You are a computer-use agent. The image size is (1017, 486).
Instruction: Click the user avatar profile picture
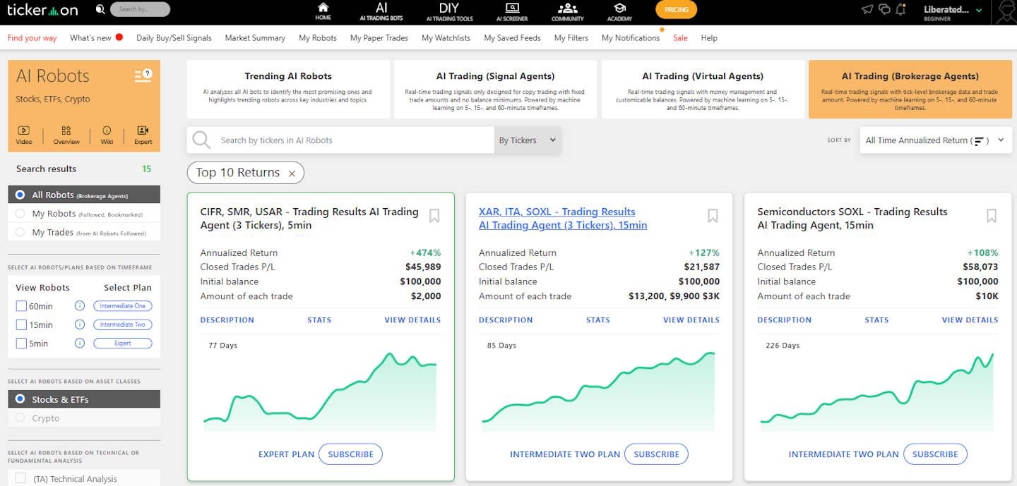click(x=1005, y=12)
